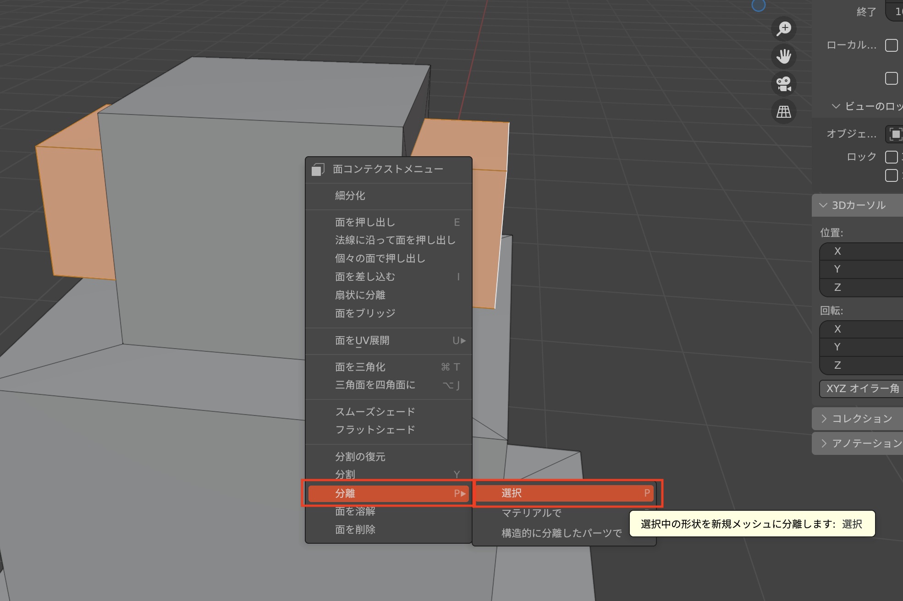Image resolution: width=903 pixels, height=601 pixels.
Task: Choose 構造的に分離したパーツで option
Action: [561, 533]
